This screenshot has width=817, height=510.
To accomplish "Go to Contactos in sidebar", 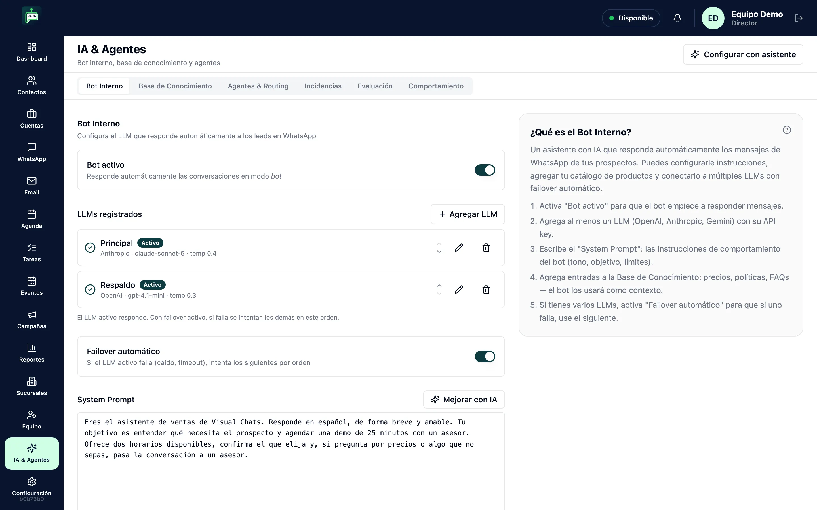I will click(32, 85).
